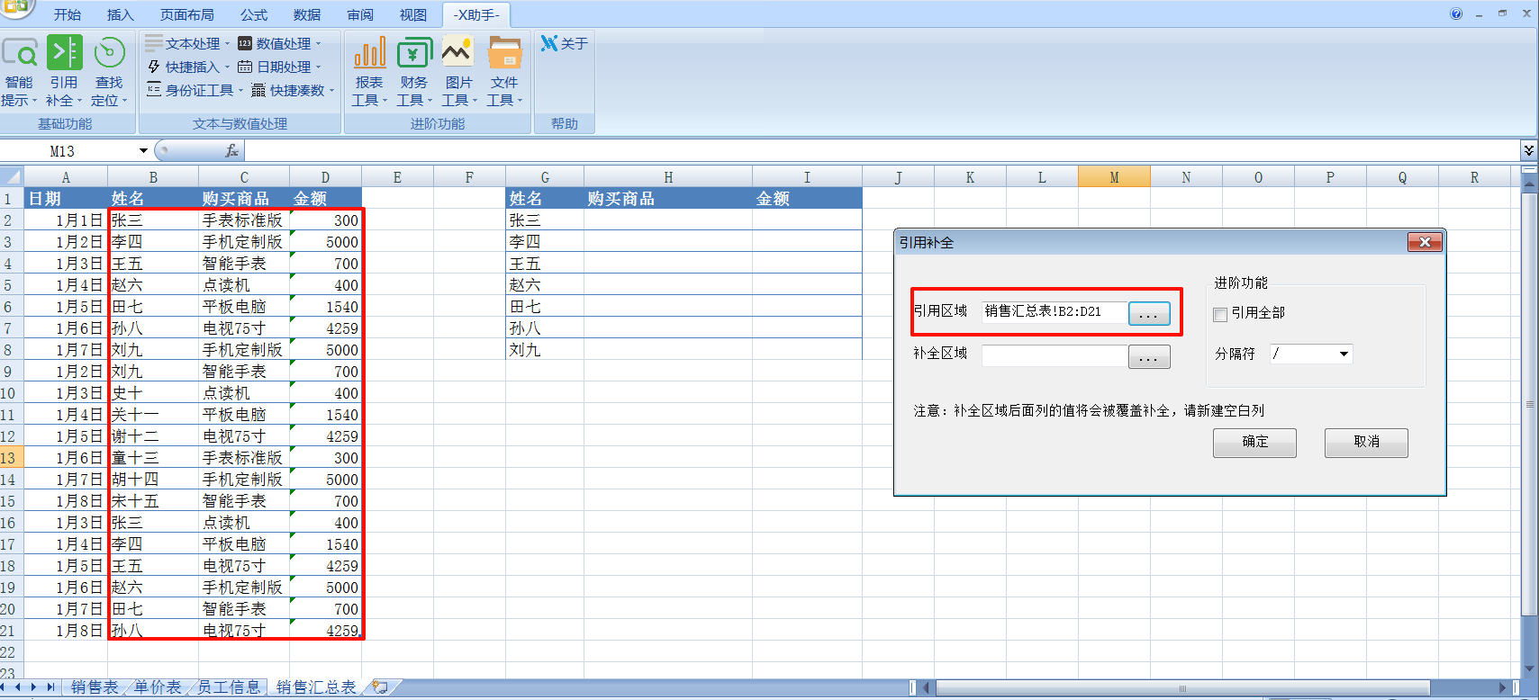Open 身份证工具 dropdown
The height and width of the screenshot is (700, 1539).
point(195,90)
